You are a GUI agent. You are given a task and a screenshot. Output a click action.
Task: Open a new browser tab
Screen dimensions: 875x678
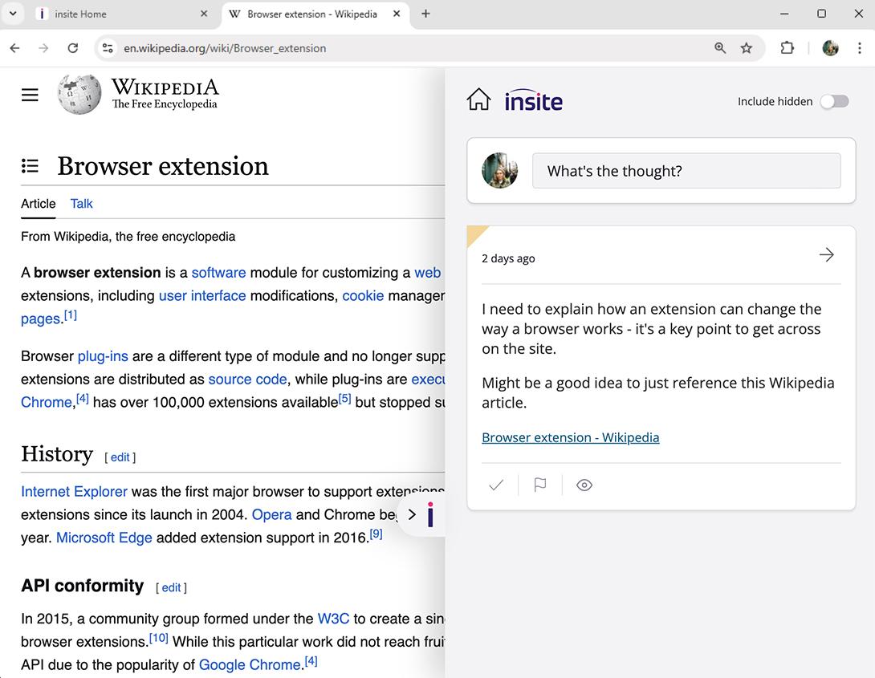click(x=425, y=14)
